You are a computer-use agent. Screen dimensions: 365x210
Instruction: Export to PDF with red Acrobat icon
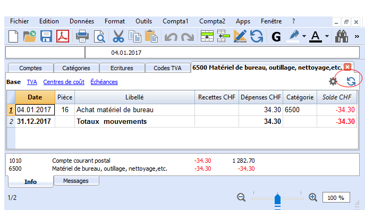click(63, 36)
